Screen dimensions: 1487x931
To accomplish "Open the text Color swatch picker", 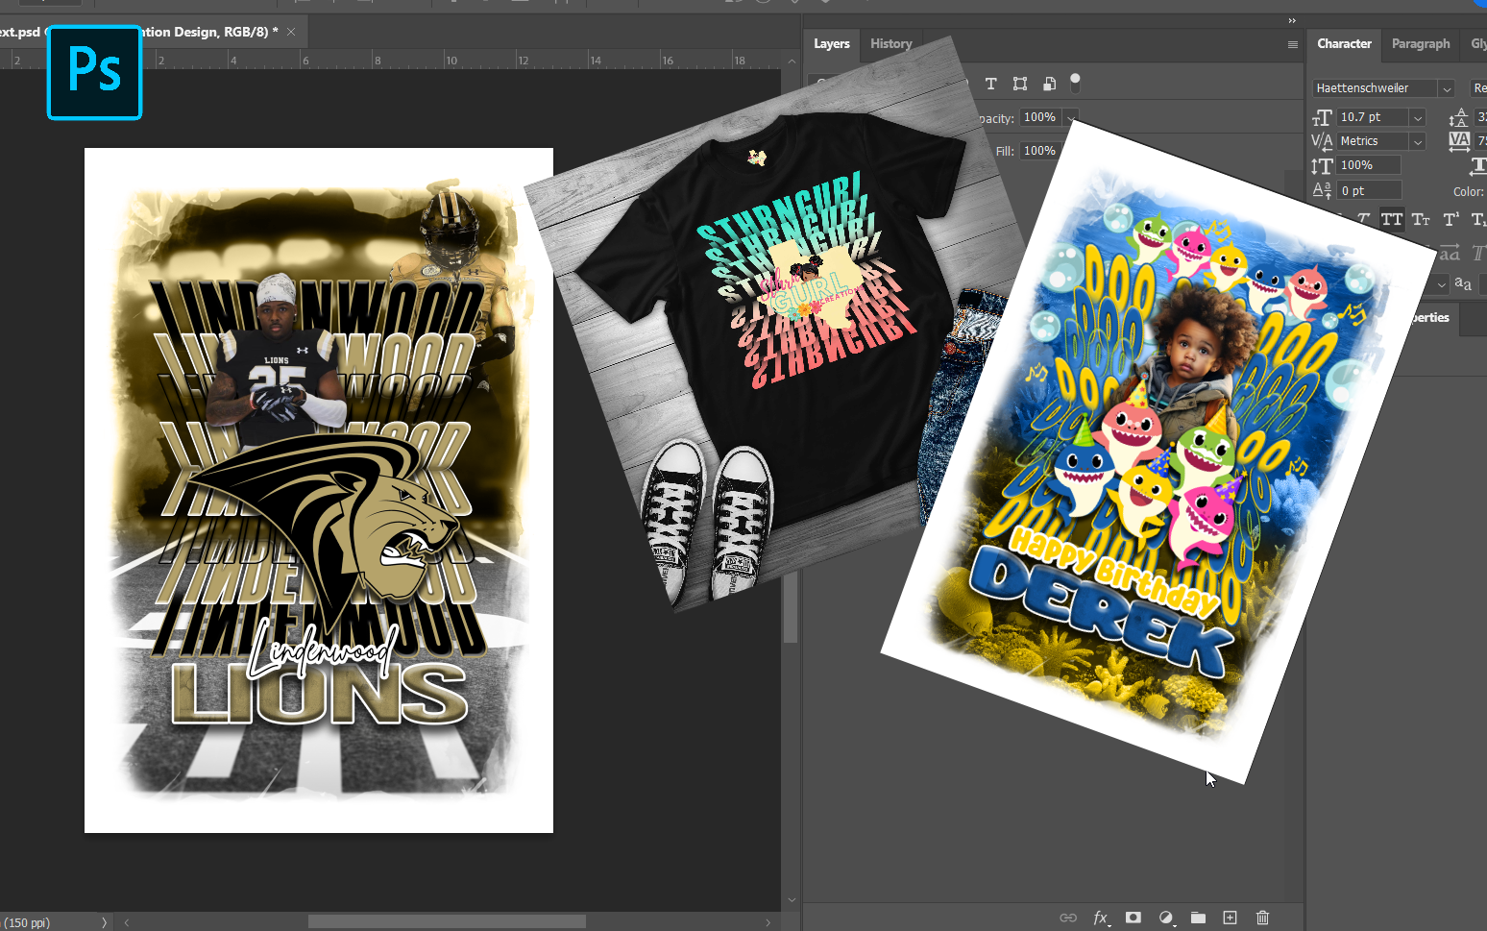I will 1484,191.
